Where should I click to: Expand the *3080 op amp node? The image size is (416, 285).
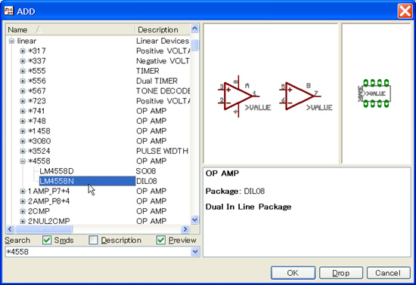tap(23, 141)
